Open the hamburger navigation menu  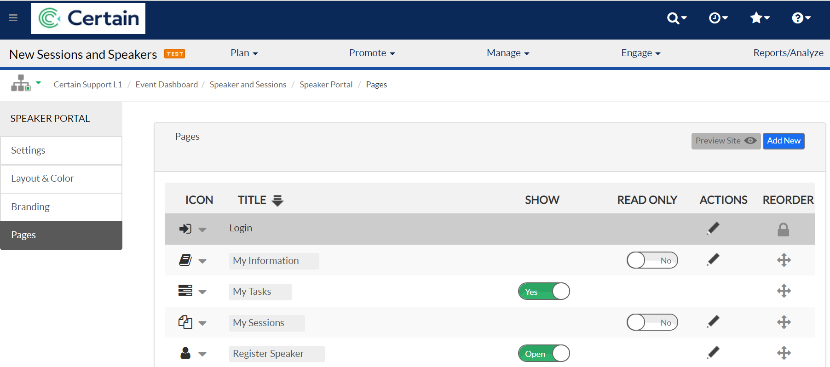pos(13,17)
